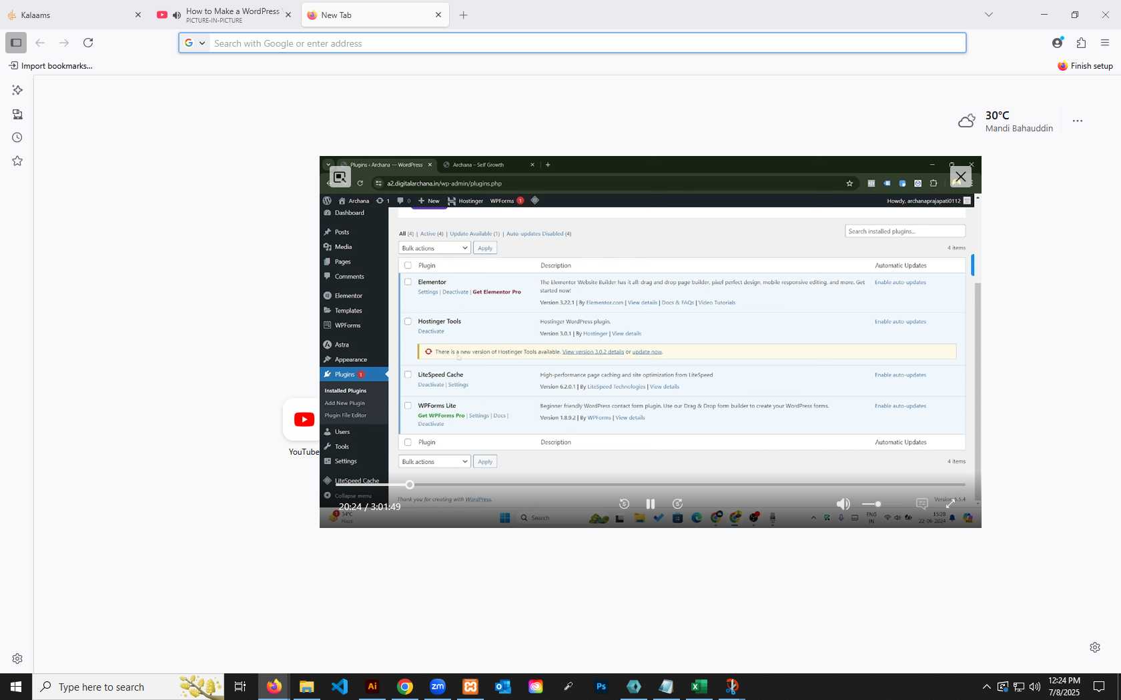
Task: Expand the list all tabs chevron
Action: [989, 15]
